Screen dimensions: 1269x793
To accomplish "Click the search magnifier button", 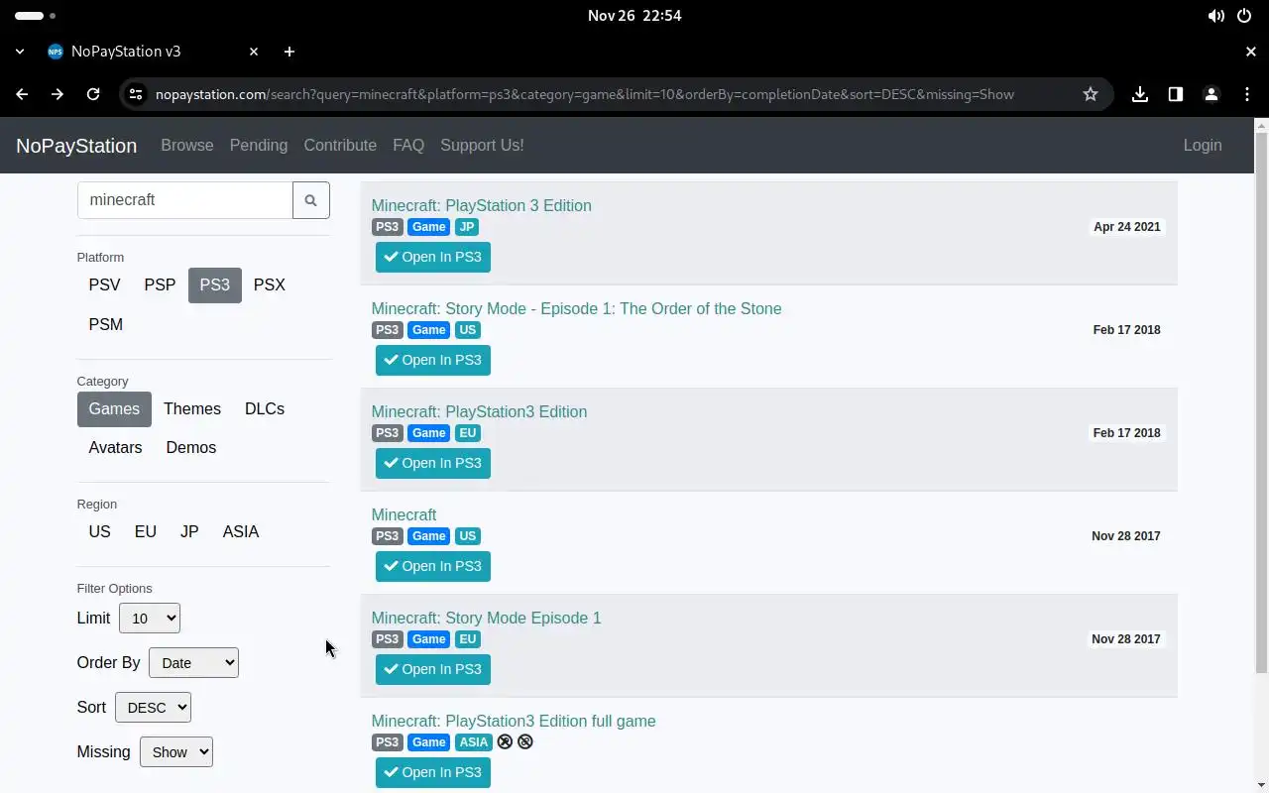I will 311,200.
